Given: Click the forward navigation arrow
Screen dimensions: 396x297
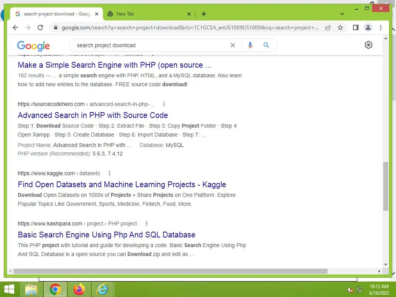Looking at the screenshot, I should point(28,27).
